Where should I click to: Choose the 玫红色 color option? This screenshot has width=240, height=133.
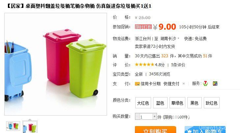[x=212, y=103]
